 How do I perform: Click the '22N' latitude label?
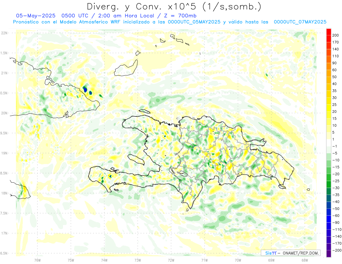click(4, 33)
